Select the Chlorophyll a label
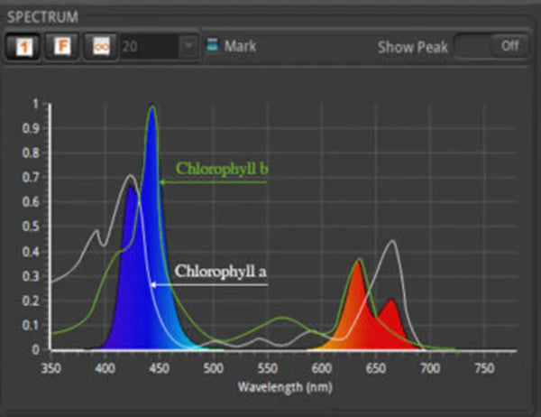The image size is (541, 417). 221,270
